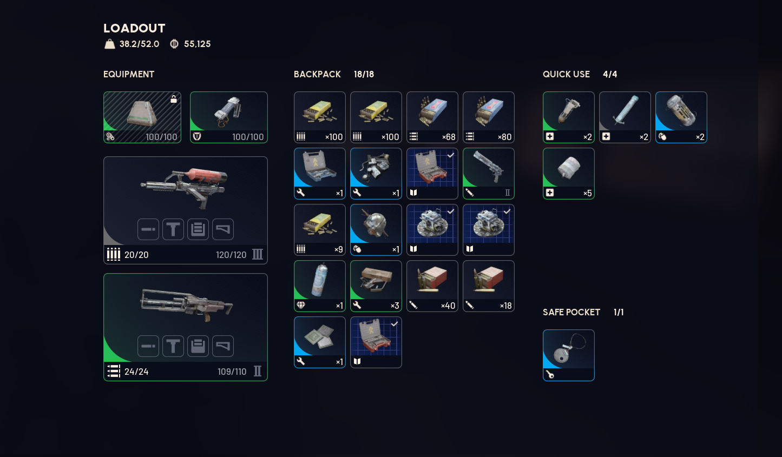Select the ammo stack with x80 count
Image resolution: width=782 pixels, height=457 pixels.
[489, 117]
